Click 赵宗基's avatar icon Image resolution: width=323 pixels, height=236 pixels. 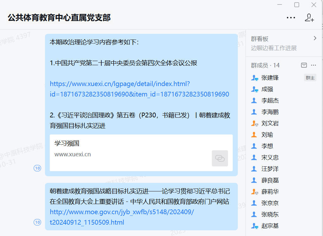[x=255, y=226]
